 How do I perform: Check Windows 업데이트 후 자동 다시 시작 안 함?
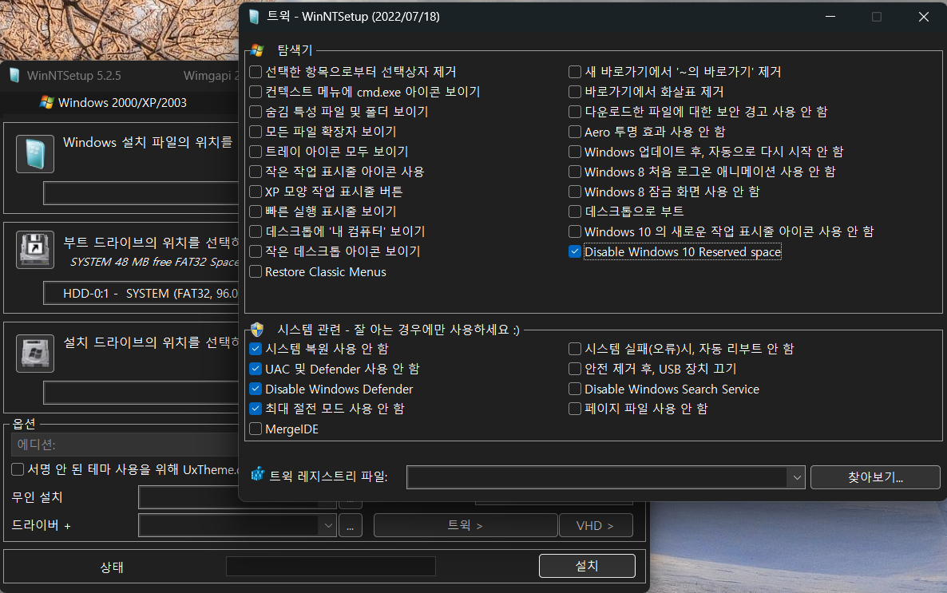[575, 152]
